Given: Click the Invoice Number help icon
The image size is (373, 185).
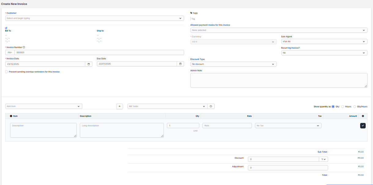Looking at the screenshot, I should [24, 47].
